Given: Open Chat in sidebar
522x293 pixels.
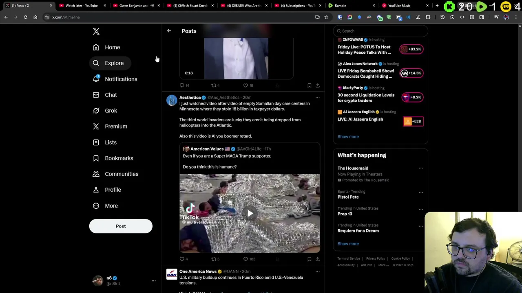Looking at the screenshot, I should tap(104, 95).
